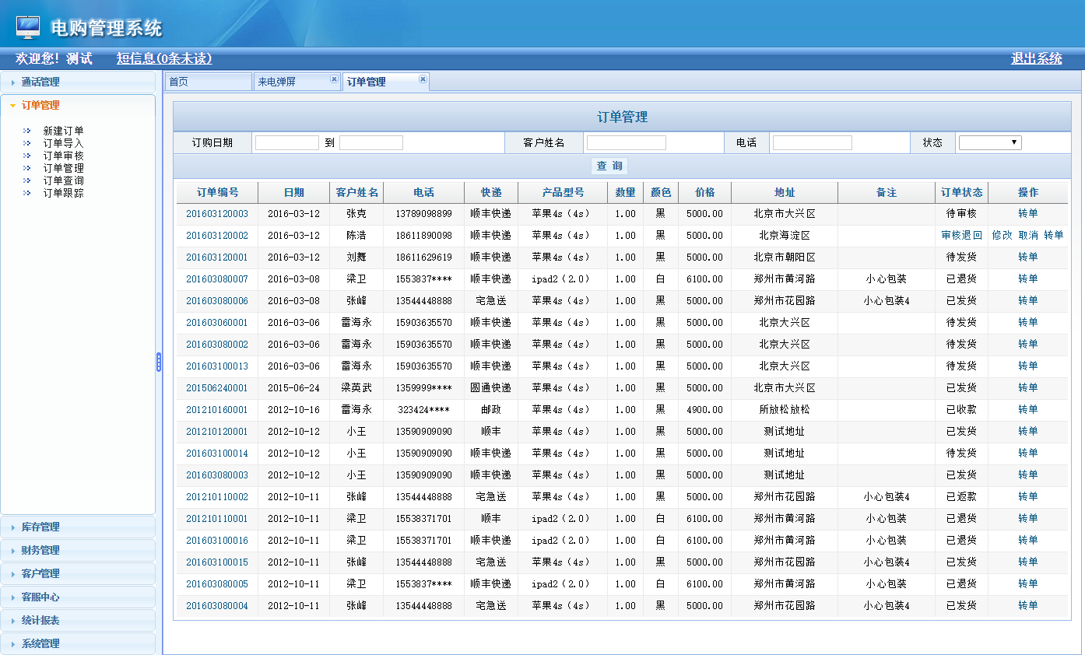
Task: Open order 201506240001
Action: (217, 388)
